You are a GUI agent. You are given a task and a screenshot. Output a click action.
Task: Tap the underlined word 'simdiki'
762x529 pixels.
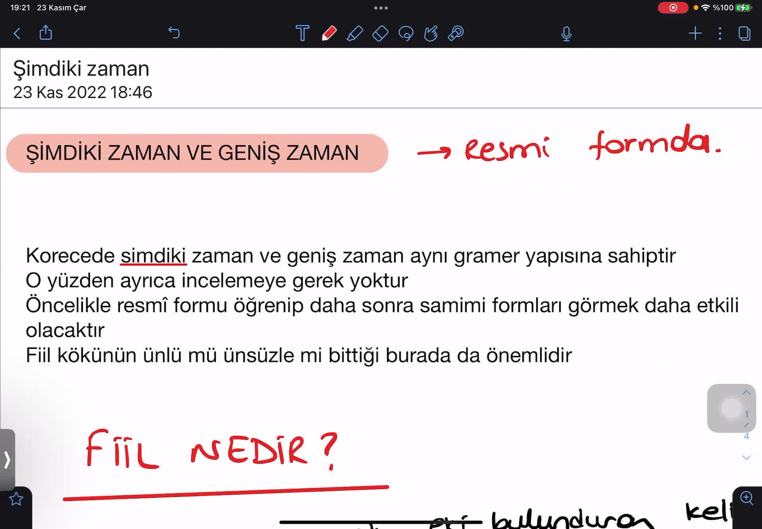[x=153, y=255]
